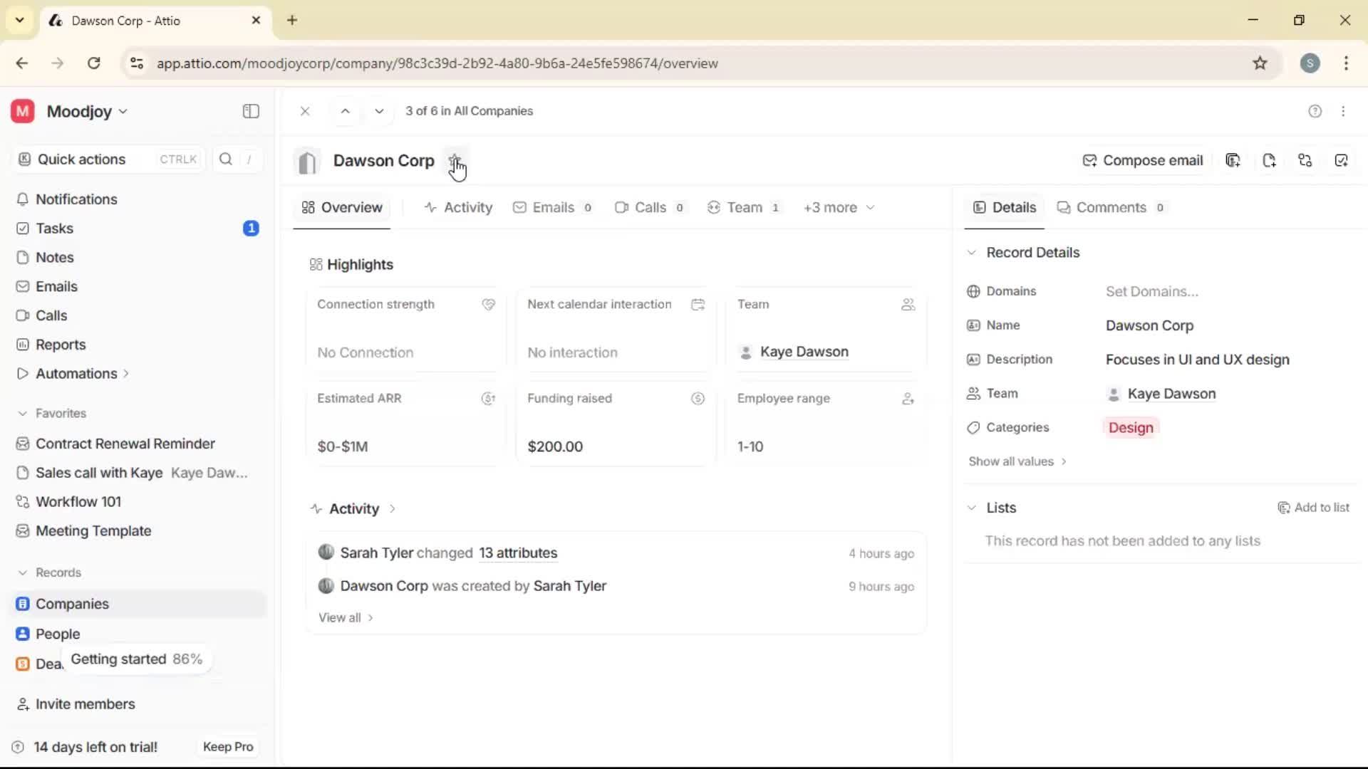Add a task using the checkmark icon
This screenshot has width=1368, height=769.
pos(1342,160)
